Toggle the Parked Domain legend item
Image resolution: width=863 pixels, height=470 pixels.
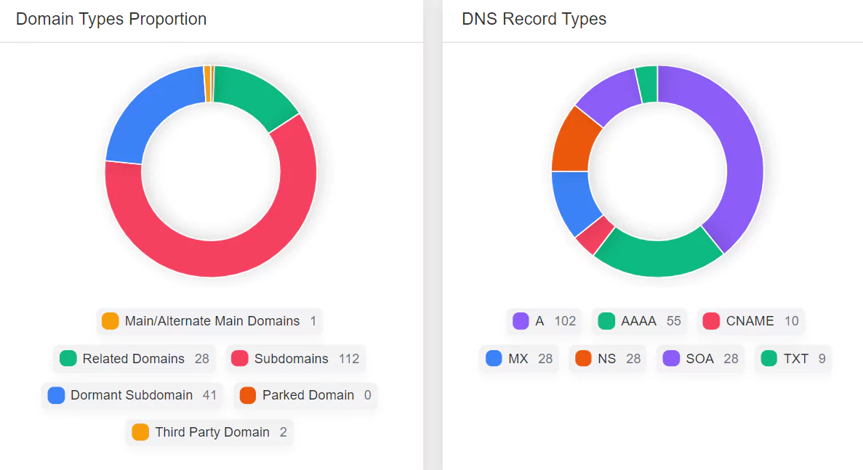click(305, 395)
